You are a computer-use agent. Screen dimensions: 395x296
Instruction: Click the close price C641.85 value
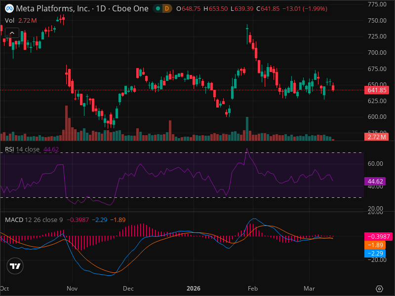pyautogui.click(x=268, y=9)
